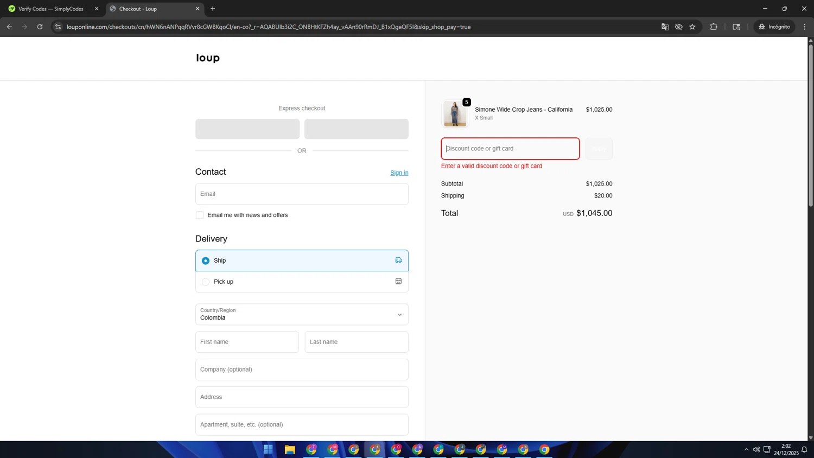Click the crossed-eye tracking protection icon
The image size is (814, 458).
point(678,27)
